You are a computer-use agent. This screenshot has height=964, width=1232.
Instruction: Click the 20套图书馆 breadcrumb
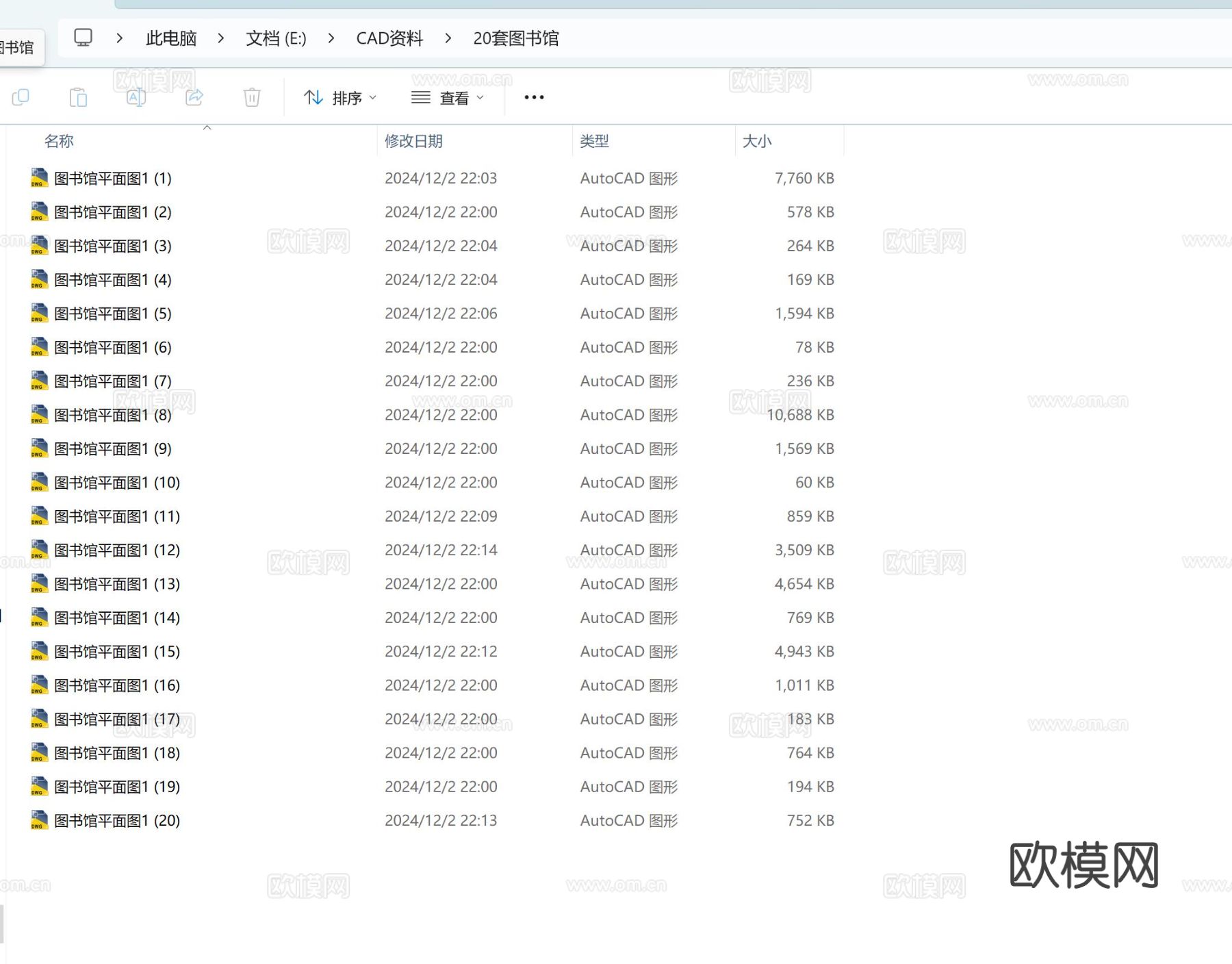click(x=516, y=38)
